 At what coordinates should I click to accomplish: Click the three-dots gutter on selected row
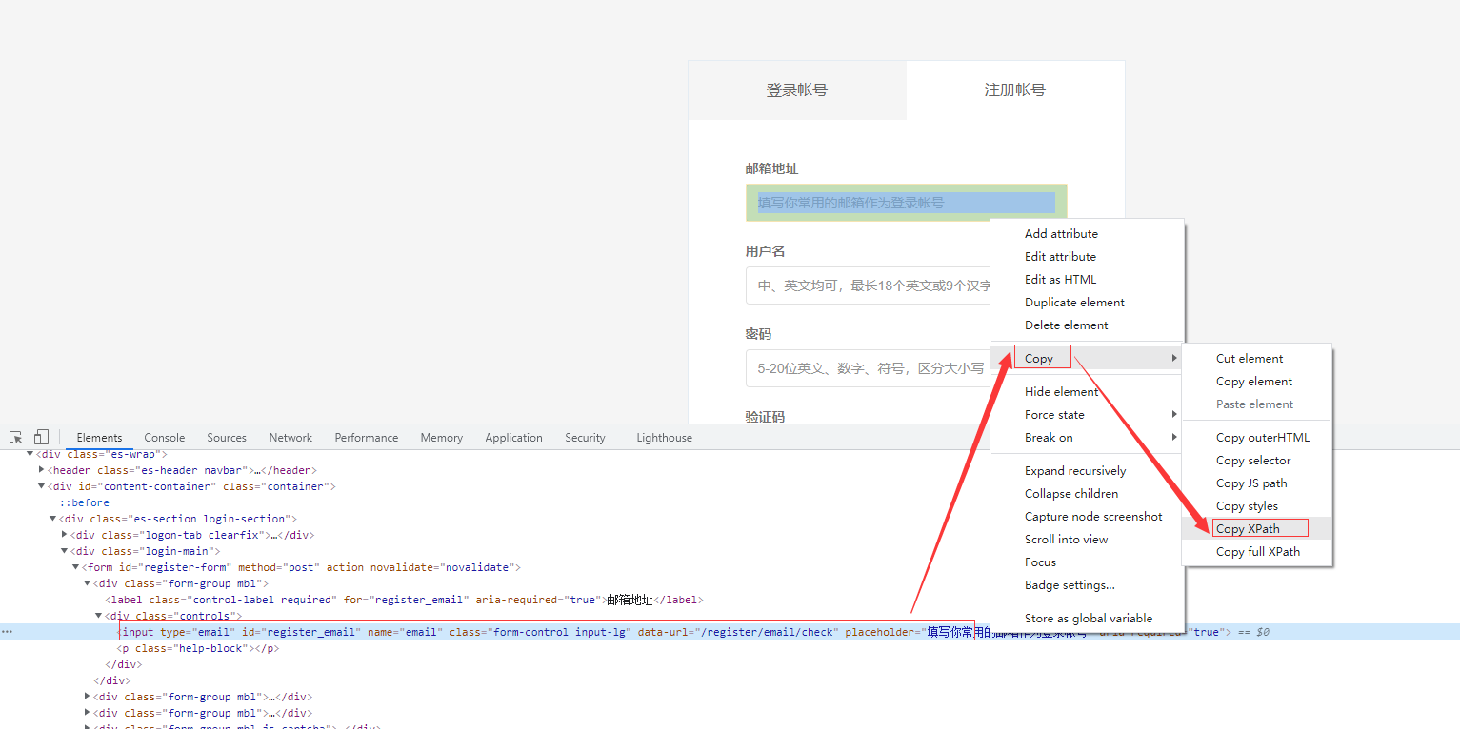(x=8, y=632)
